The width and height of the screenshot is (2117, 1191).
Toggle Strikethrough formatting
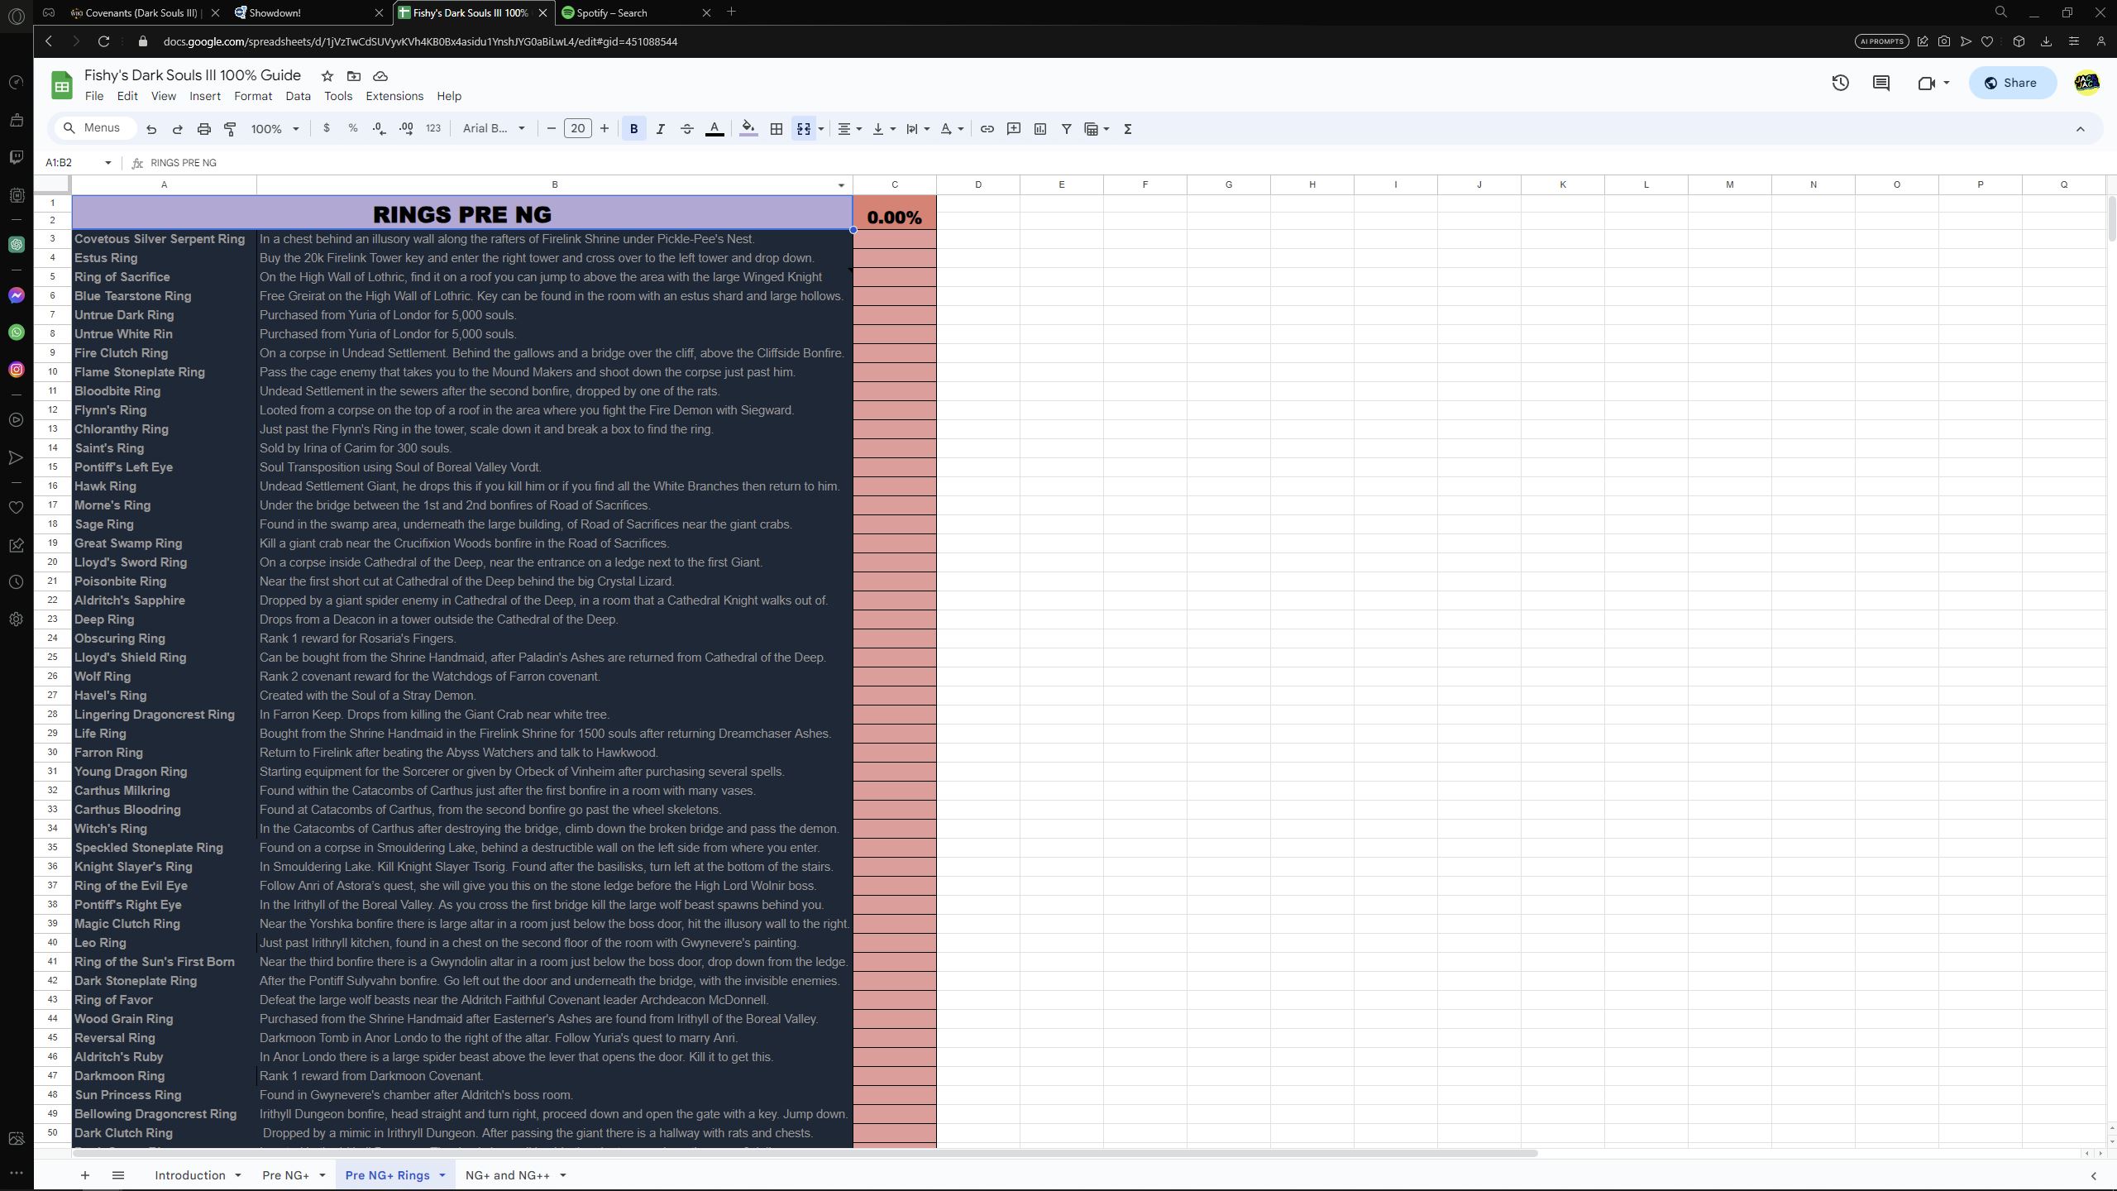coord(686,129)
